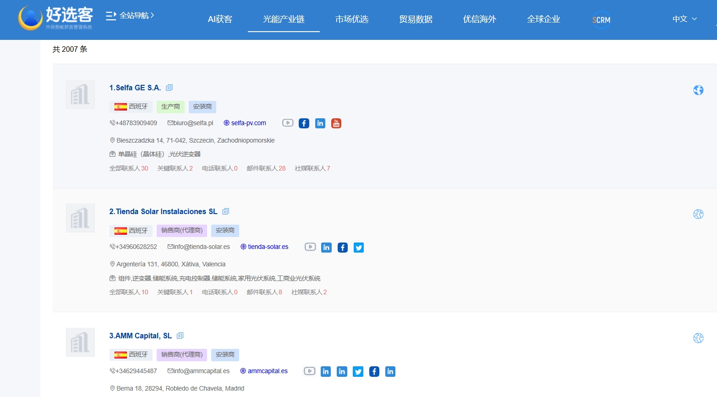717x397 pixels.
Task: Open the Tienda Solar Instalaciones SL link
Action: [163, 211]
